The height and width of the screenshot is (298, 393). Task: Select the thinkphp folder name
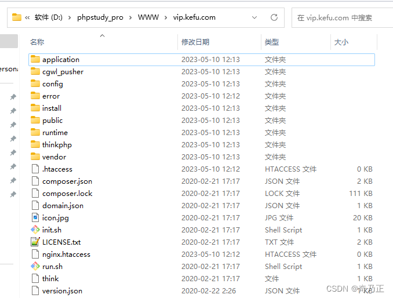(57, 145)
